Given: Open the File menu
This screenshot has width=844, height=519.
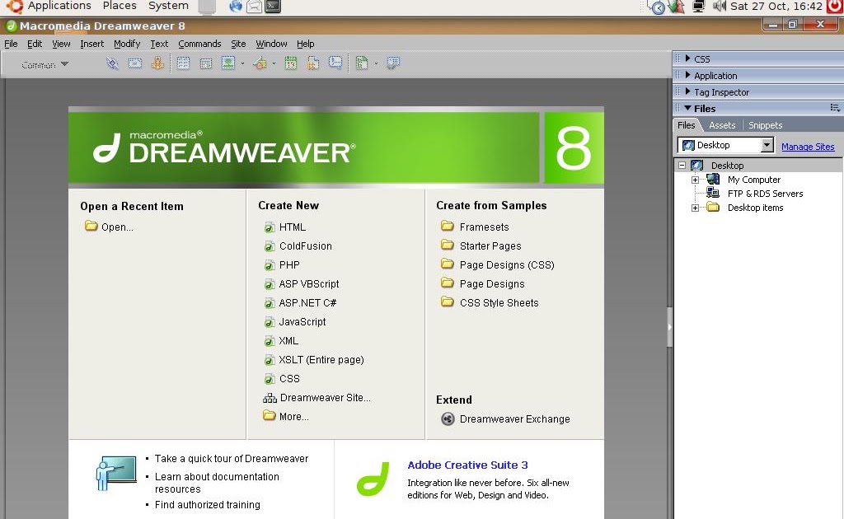Looking at the screenshot, I should [x=11, y=44].
